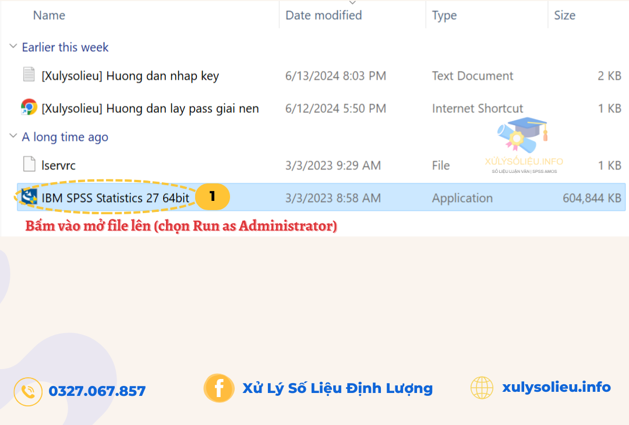Sort files by the Type column header
This screenshot has height=425, width=629.
click(444, 16)
